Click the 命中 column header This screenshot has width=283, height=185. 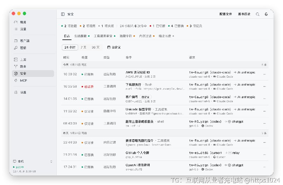129,57
